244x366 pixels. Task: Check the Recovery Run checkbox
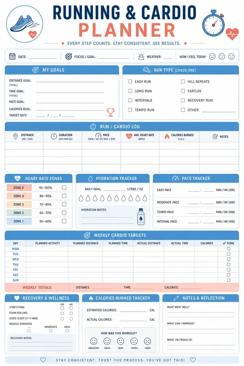coord(183,100)
